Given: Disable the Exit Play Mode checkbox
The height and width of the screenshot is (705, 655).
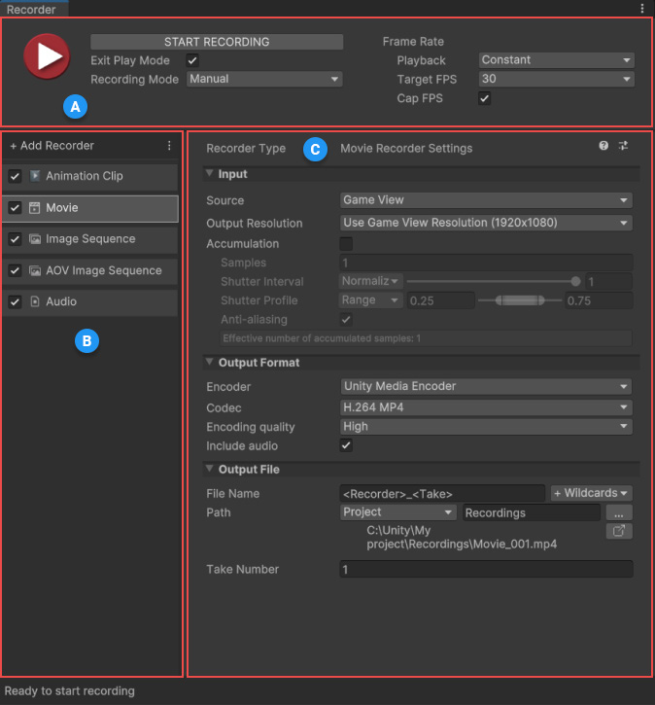Looking at the screenshot, I should (192, 60).
